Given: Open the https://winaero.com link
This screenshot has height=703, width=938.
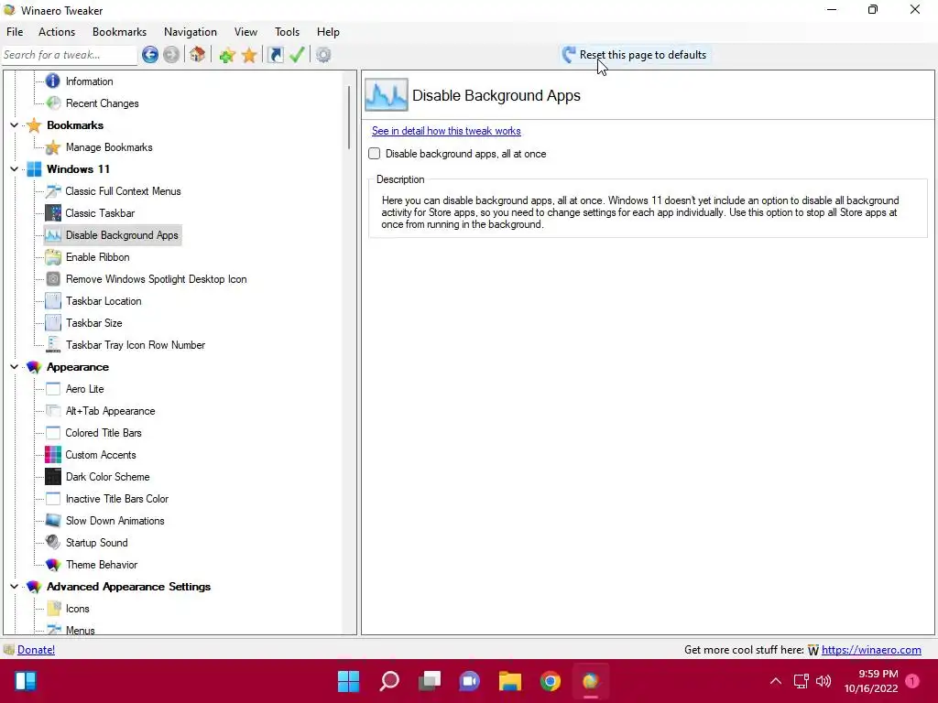Looking at the screenshot, I should [871, 650].
